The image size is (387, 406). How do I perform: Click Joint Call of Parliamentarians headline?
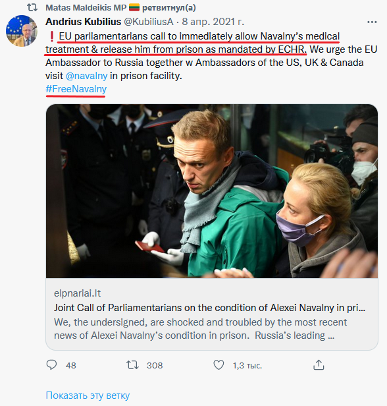coord(209,308)
